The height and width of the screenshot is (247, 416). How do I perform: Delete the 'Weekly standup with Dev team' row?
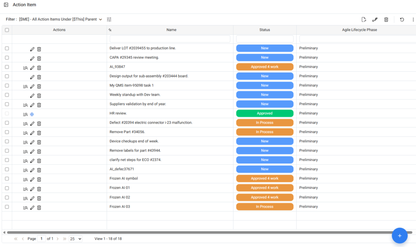point(39,96)
